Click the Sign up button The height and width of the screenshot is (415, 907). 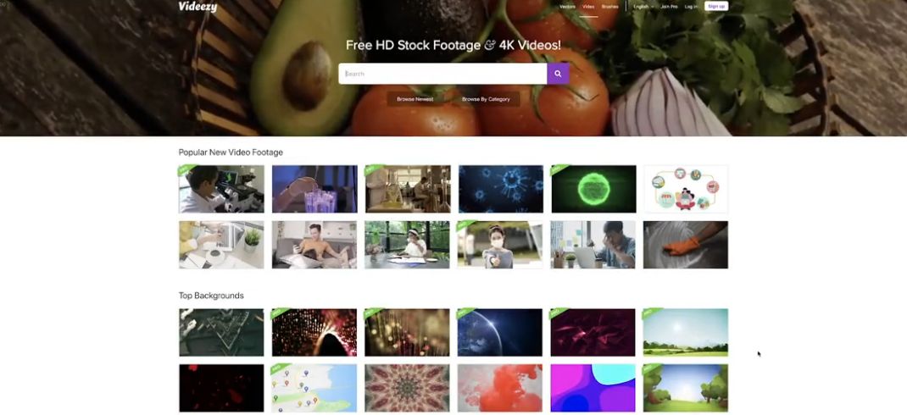[x=716, y=7]
